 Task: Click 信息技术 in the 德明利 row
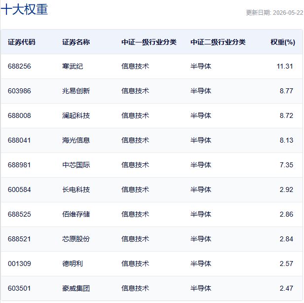coord(135,264)
